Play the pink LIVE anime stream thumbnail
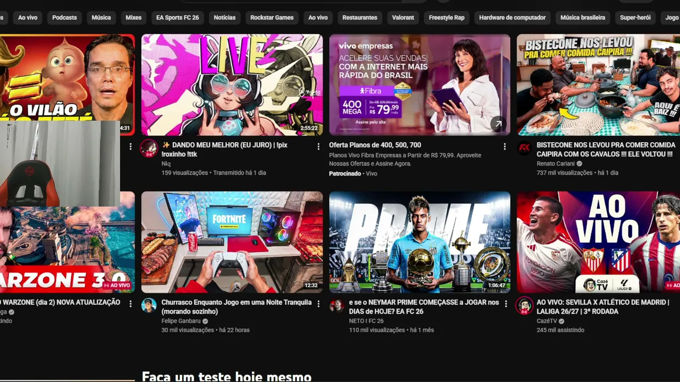Image resolution: width=680 pixels, height=382 pixels. tap(232, 85)
